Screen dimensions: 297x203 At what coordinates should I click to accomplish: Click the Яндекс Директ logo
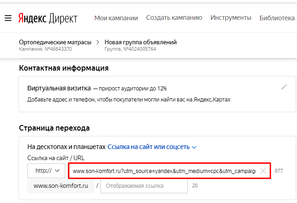point(48,18)
